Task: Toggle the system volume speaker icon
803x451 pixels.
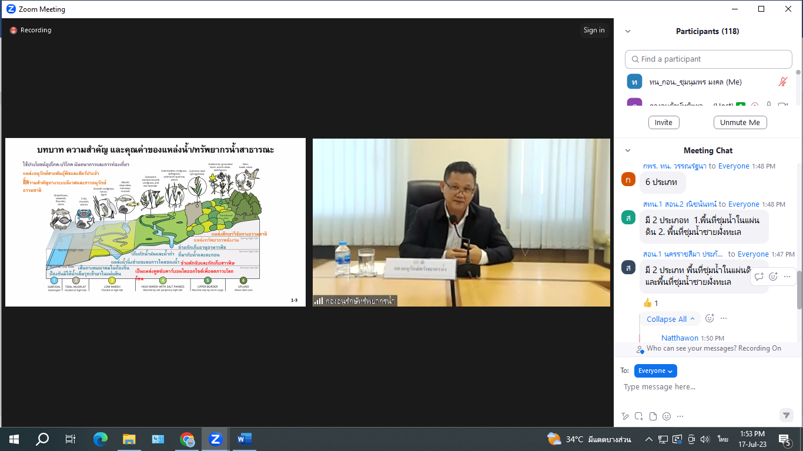Action: (705, 439)
